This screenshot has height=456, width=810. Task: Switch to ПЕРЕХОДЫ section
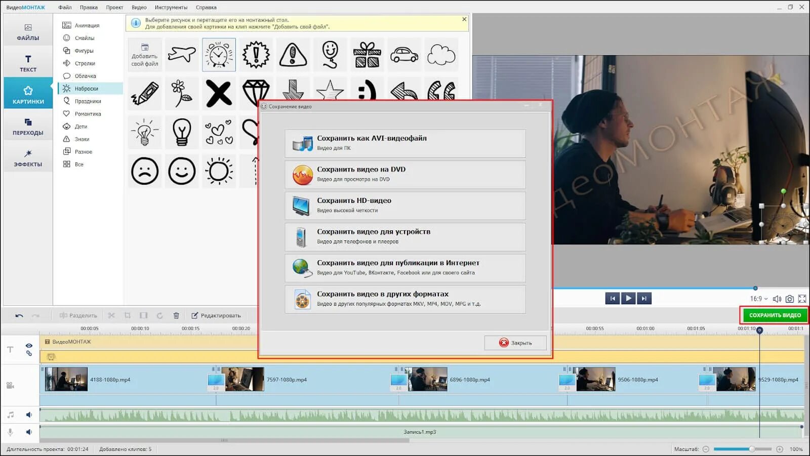coord(28,127)
